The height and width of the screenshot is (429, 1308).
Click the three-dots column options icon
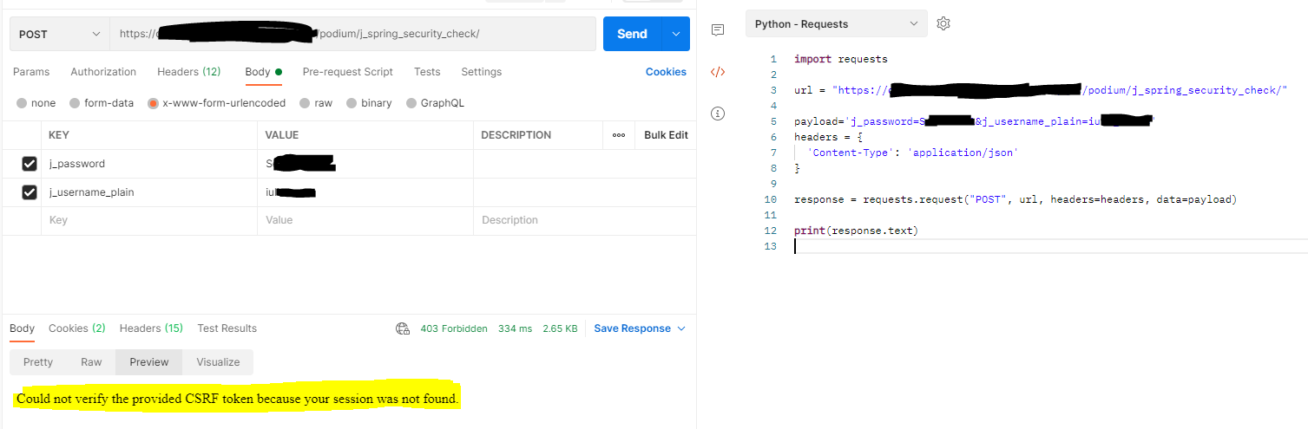tap(619, 135)
